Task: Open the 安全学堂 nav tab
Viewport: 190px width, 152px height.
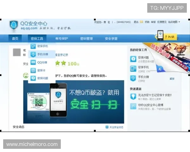Action: [111, 39]
